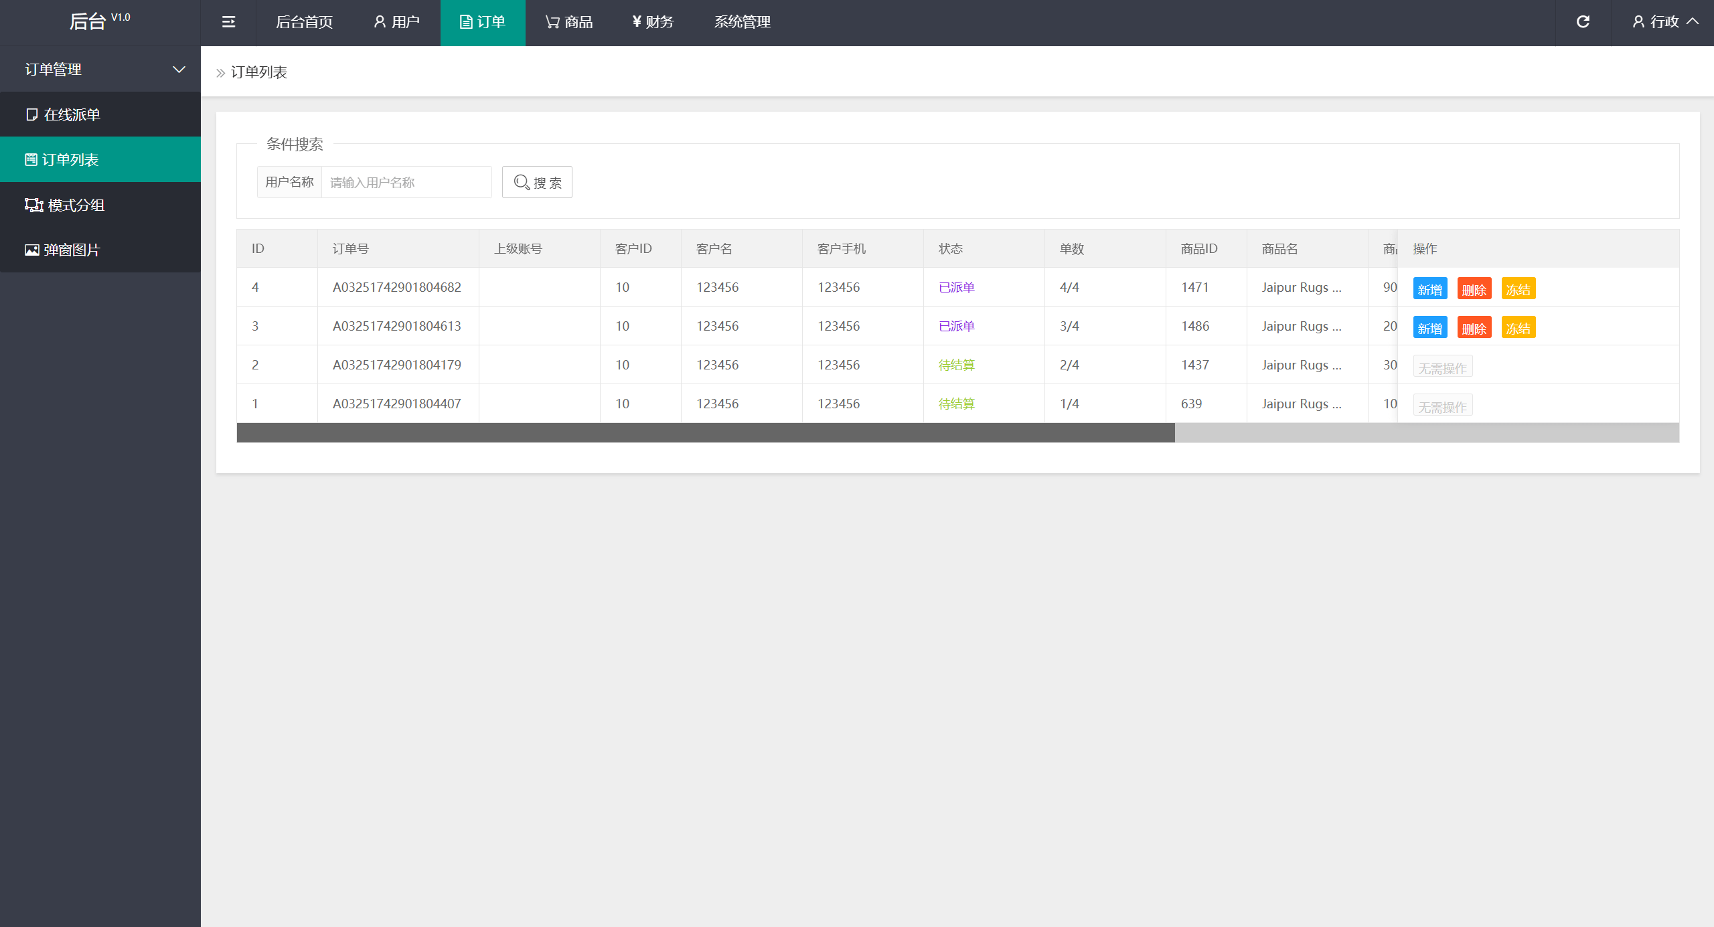The image size is (1714, 927).
Task: Open the 财务 top navigation menu
Action: (x=653, y=22)
